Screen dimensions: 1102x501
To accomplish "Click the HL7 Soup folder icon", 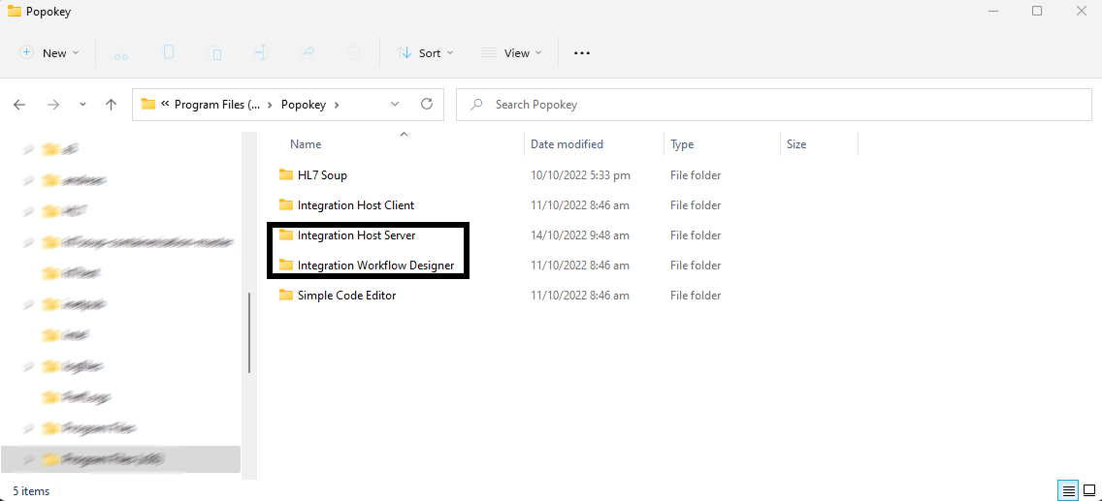I will (x=285, y=174).
